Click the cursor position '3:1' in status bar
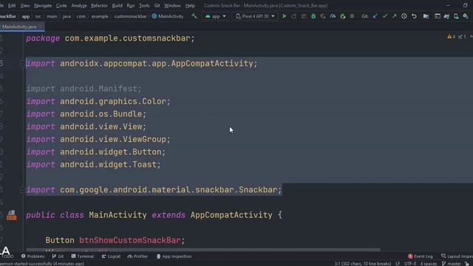 [x=363, y=264]
